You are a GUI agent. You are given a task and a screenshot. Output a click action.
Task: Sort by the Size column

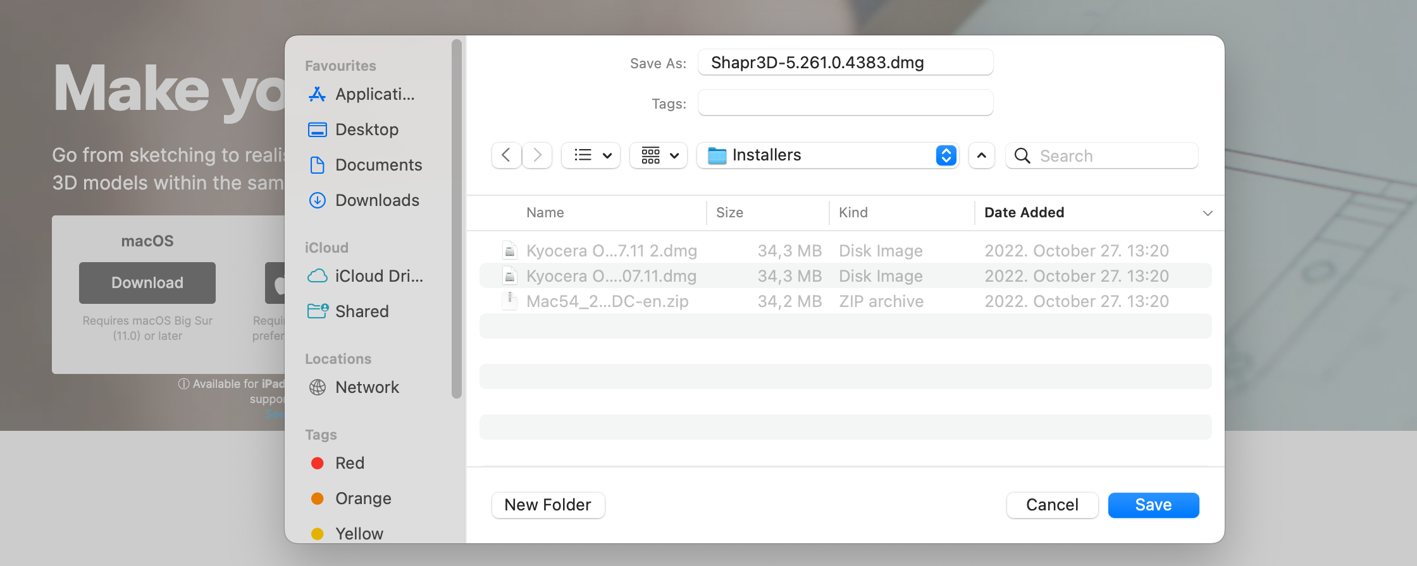[x=729, y=213]
